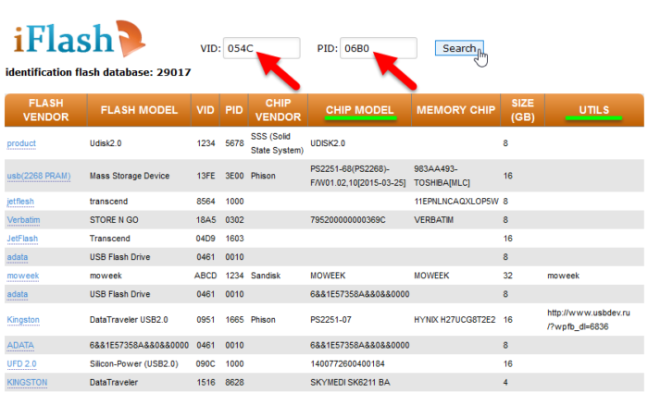Image resolution: width=648 pixels, height=393 pixels.
Task: Click the MEMORY CHIP column header
Action: point(455,110)
